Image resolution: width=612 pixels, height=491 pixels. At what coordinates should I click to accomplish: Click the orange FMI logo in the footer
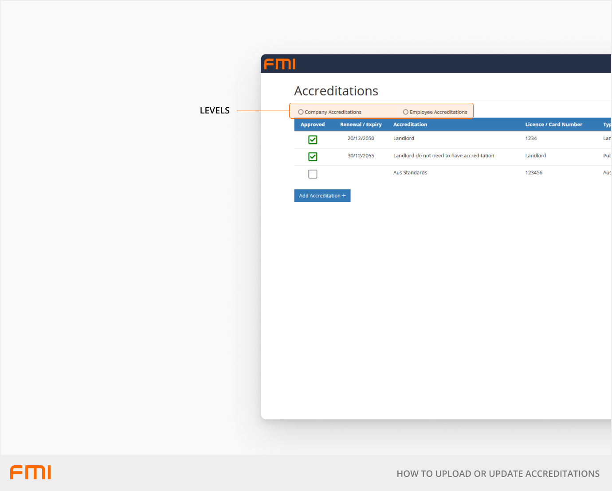pos(31,472)
